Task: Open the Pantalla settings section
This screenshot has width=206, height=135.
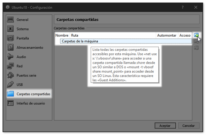Action: click(29, 38)
